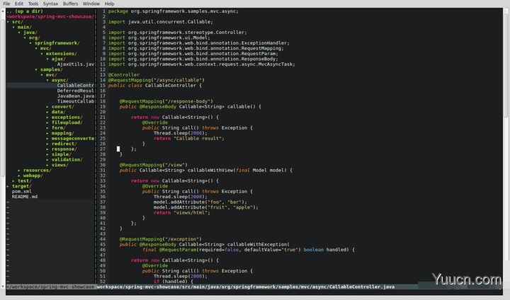
Task: Expand the data/ folder
Action: pos(56,112)
